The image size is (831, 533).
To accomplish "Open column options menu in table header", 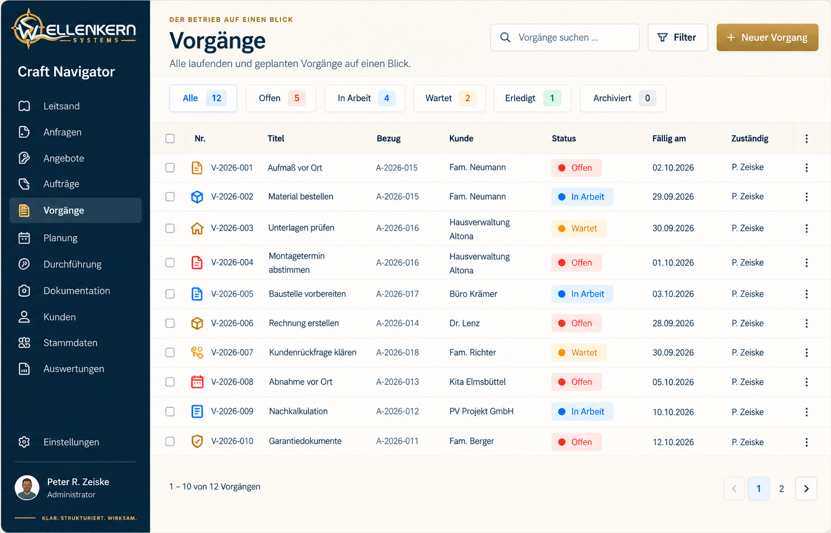I will click(807, 138).
